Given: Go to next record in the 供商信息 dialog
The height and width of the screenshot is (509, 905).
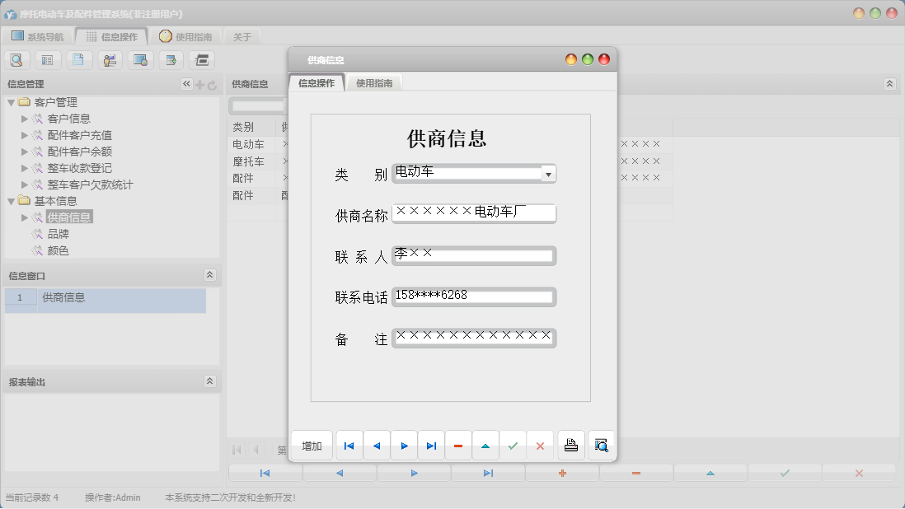Looking at the screenshot, I should (x=404, y=446).
